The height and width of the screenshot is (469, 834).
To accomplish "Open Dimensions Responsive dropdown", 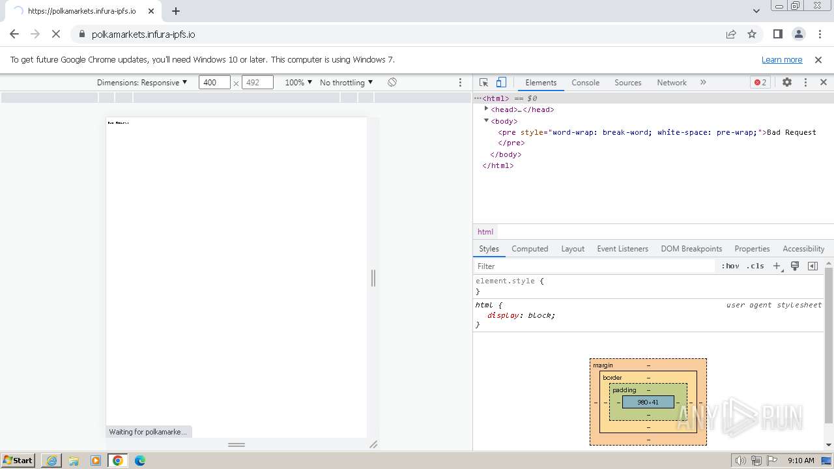I will click(142, 82).
